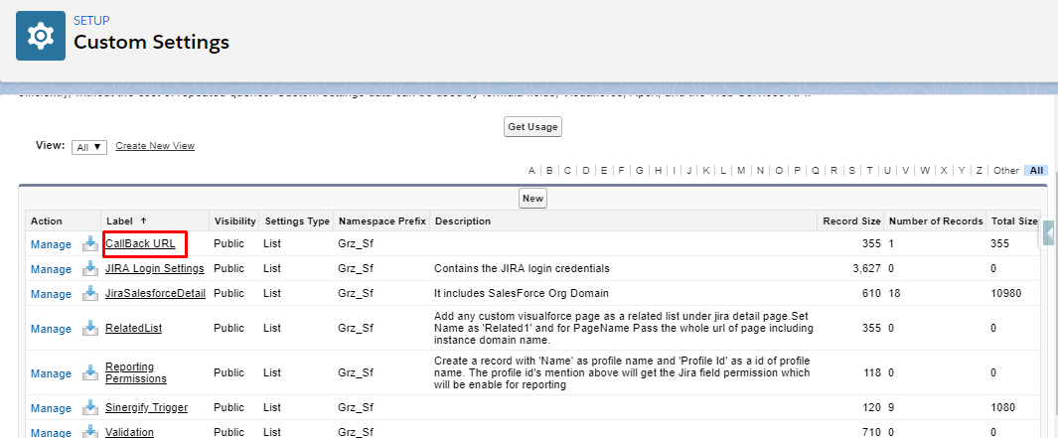
Task: Click Manage for CallBack URL
Action: tap(51, 244)
